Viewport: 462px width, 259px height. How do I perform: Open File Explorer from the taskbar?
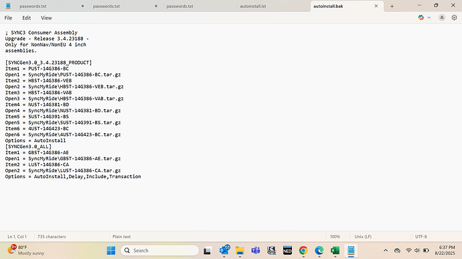pyautogui.click(x=240, y=250)
